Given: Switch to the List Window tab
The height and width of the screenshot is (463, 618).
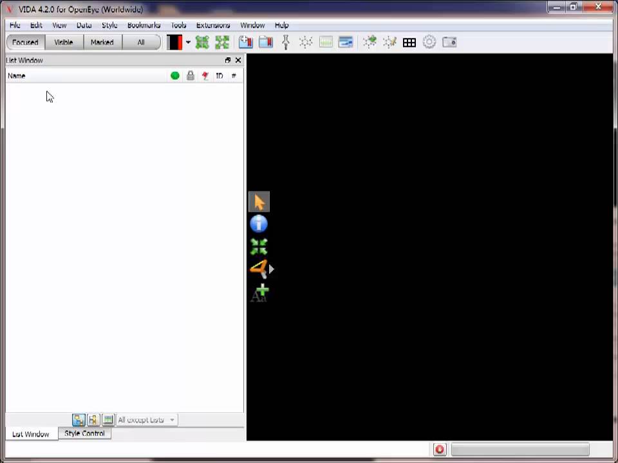Looking at the screenshot, I should click(31, 434).
